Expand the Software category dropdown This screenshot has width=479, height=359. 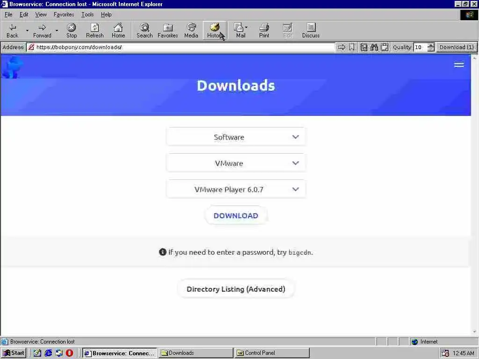(x=236, y=137)
